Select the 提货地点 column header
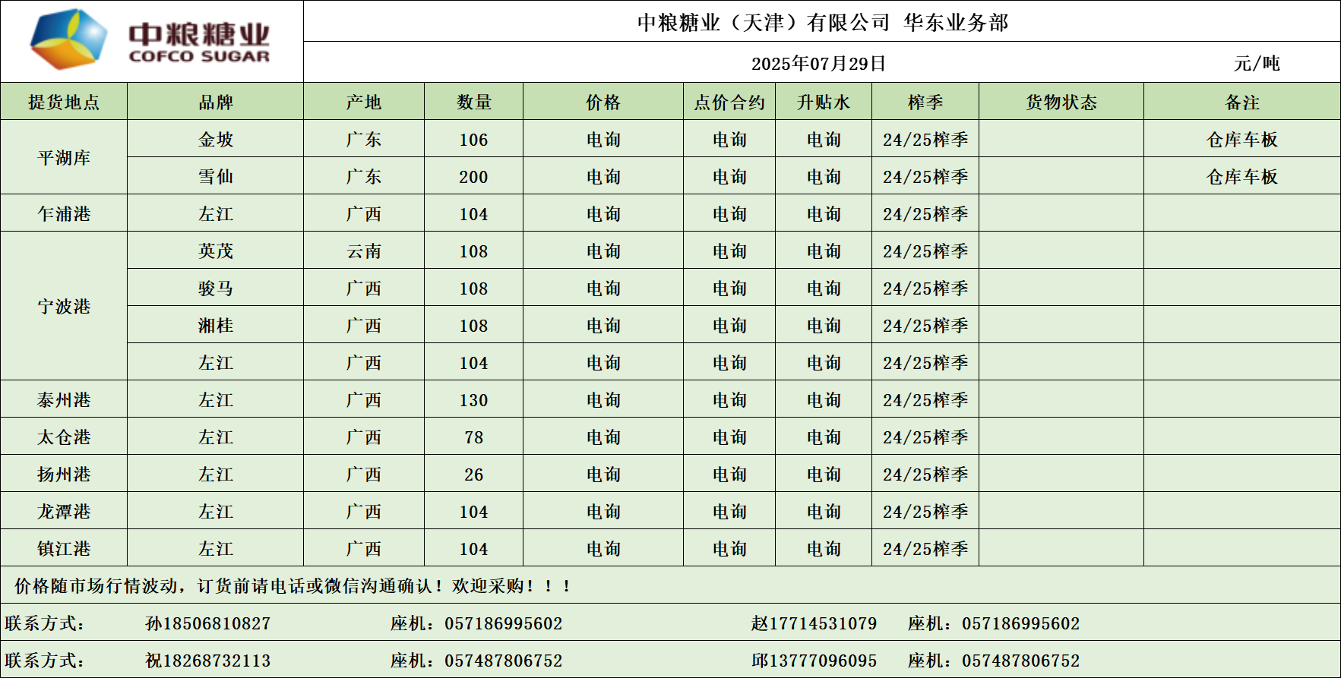The width and height of the screenshot is (1341, 678). [x=64, y=102]
